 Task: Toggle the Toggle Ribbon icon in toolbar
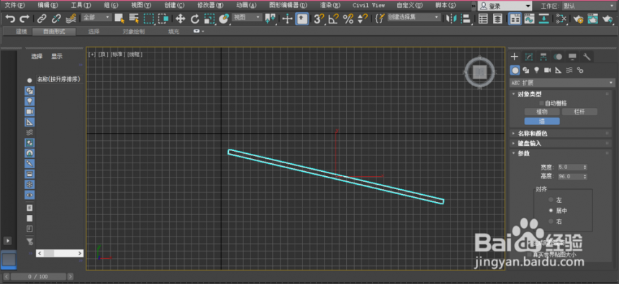click(515, 19)
